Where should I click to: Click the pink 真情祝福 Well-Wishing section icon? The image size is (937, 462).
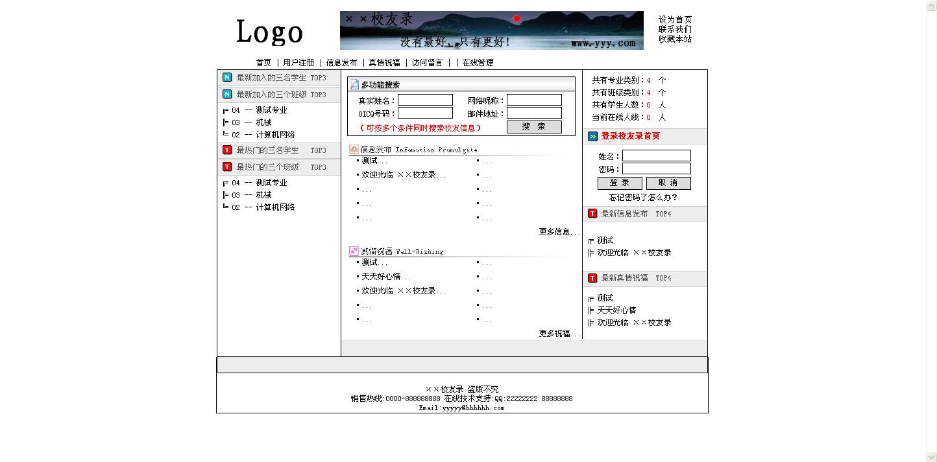click(354, 251)
